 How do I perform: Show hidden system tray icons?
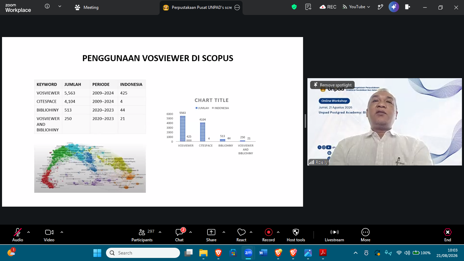point(356,253)
